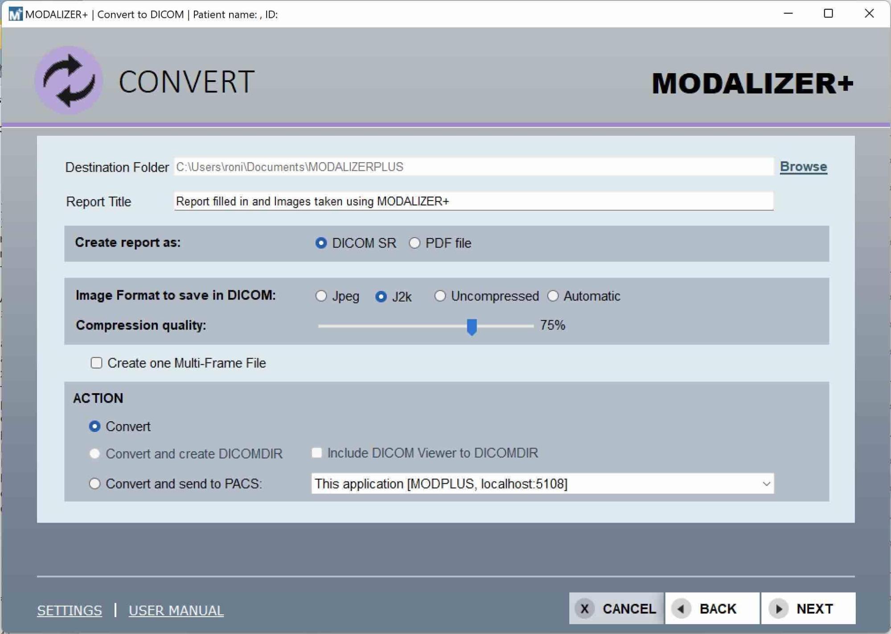Open the USER MANUAL link

176,610
